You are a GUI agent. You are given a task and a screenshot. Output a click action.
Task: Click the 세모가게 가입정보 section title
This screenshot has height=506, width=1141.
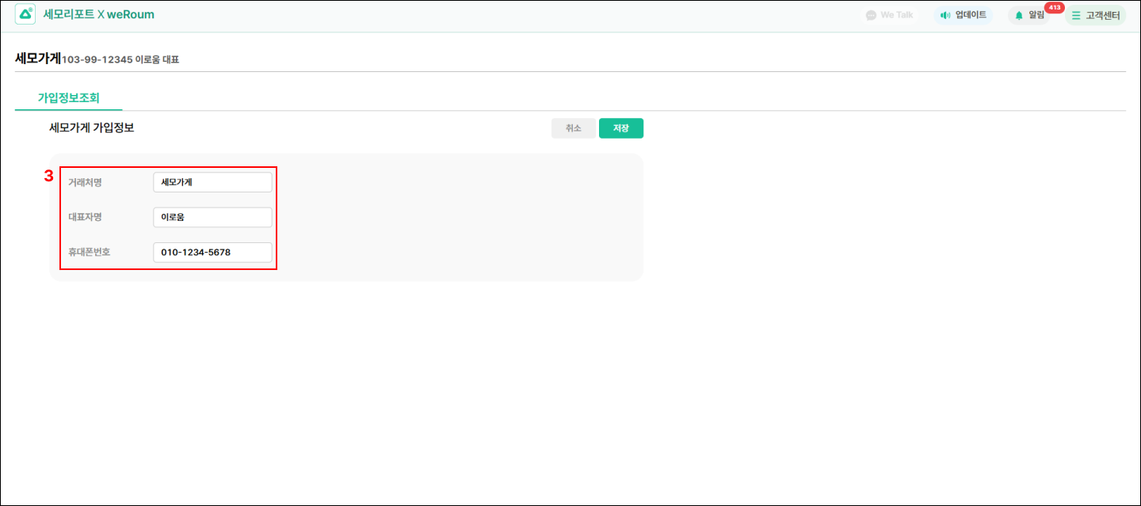pyautogui.click(x=92, y=127)
